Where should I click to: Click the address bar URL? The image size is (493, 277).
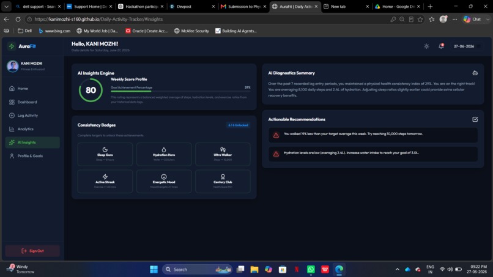pyautogui.click(x=98, y=19)
